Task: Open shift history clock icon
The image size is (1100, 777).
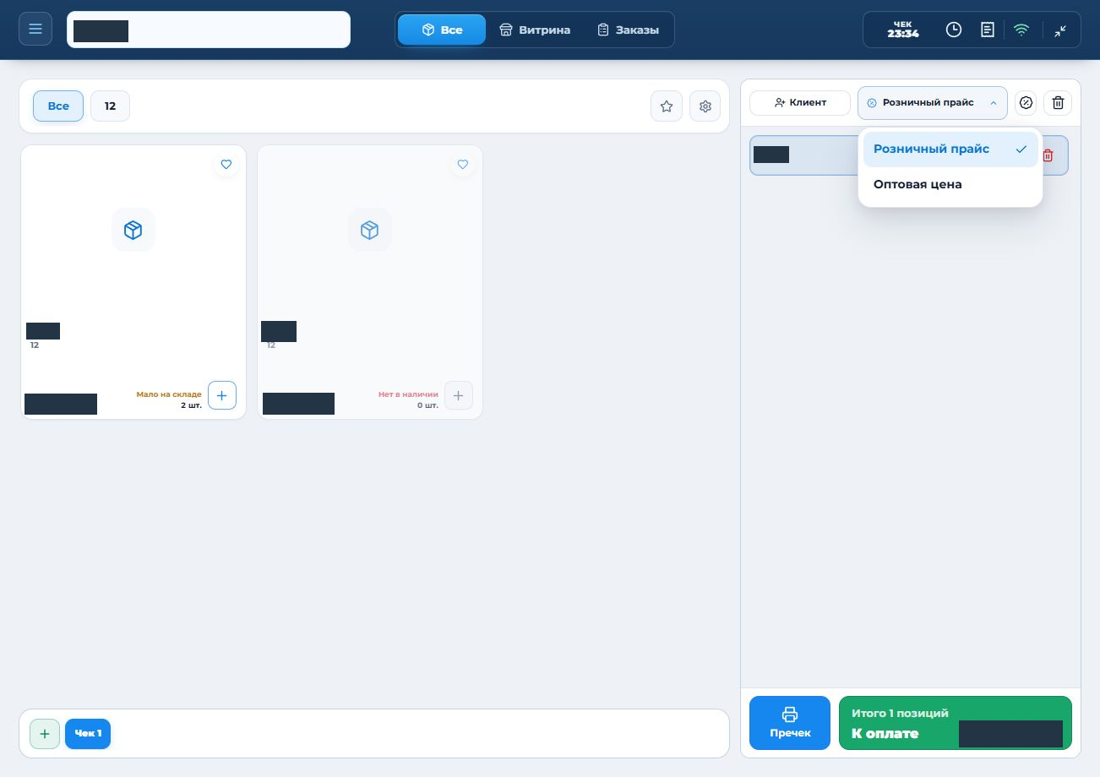Action: click(x=954, y=30)
